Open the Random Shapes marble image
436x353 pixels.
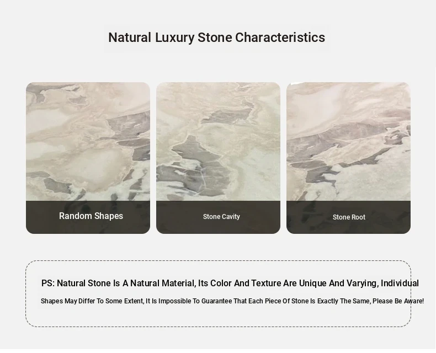coord(88,141)
